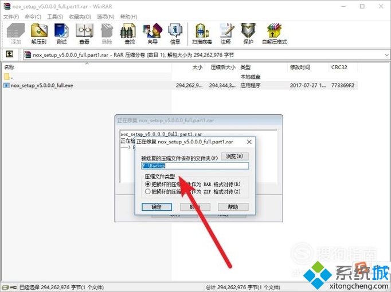391x292 pixels.
Task: Click the up one level arrow icon
Action: click(x=10, y=54)
